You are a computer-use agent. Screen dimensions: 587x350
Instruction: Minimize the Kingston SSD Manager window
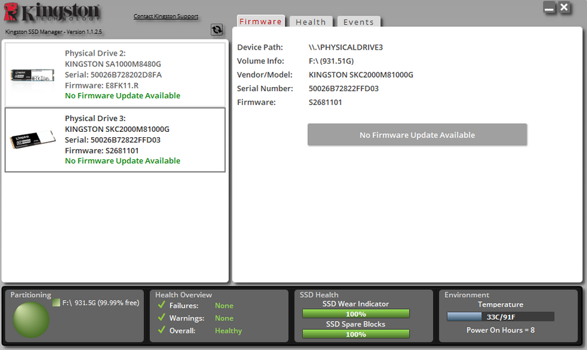(x=550, y=9)
